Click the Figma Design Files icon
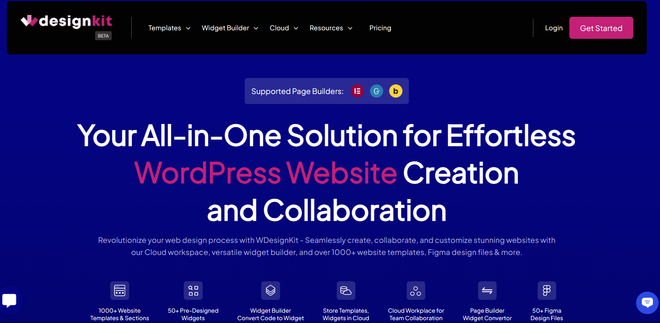The height and width of the screenshot is (323, 660). pos(547,291)
